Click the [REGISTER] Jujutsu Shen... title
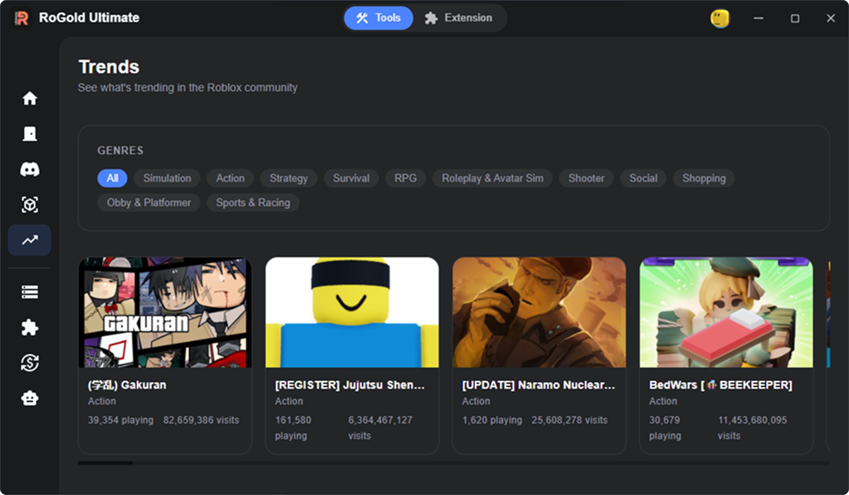 point(350,385)
